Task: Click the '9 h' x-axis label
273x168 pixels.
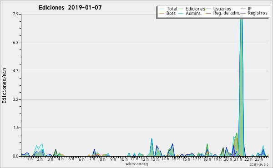Action: click(x=113, y=159)
